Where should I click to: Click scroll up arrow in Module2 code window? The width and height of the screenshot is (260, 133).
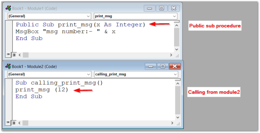click(x=178, y=84)
